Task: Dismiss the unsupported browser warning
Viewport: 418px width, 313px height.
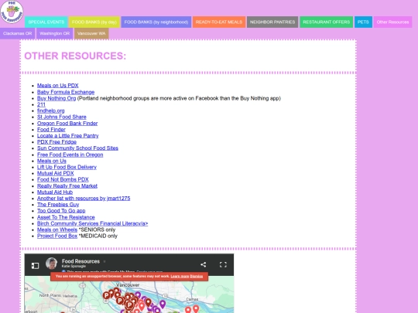Action: (x=197, y=276)
